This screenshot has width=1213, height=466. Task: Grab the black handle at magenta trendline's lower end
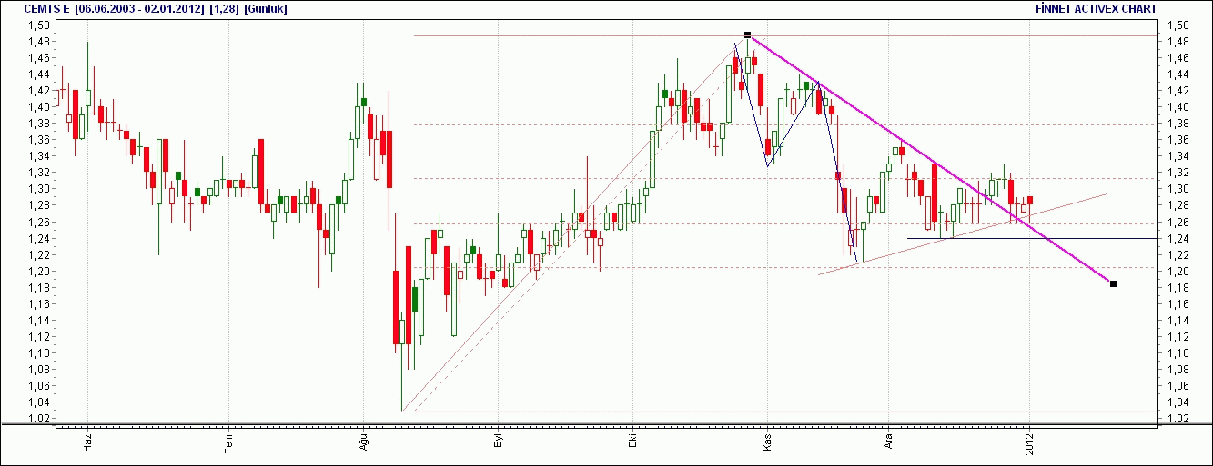pos(1113,284)
